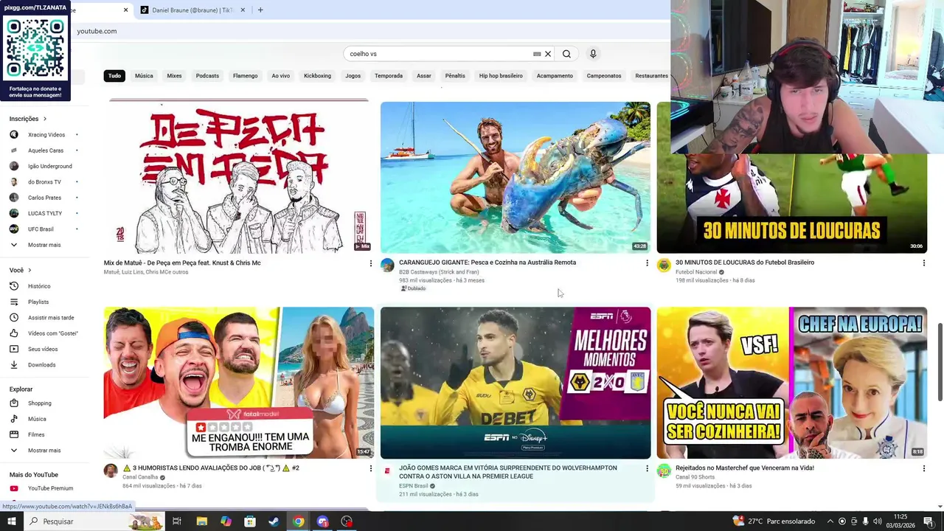Open Steam from the taskbar

point(274,521)
